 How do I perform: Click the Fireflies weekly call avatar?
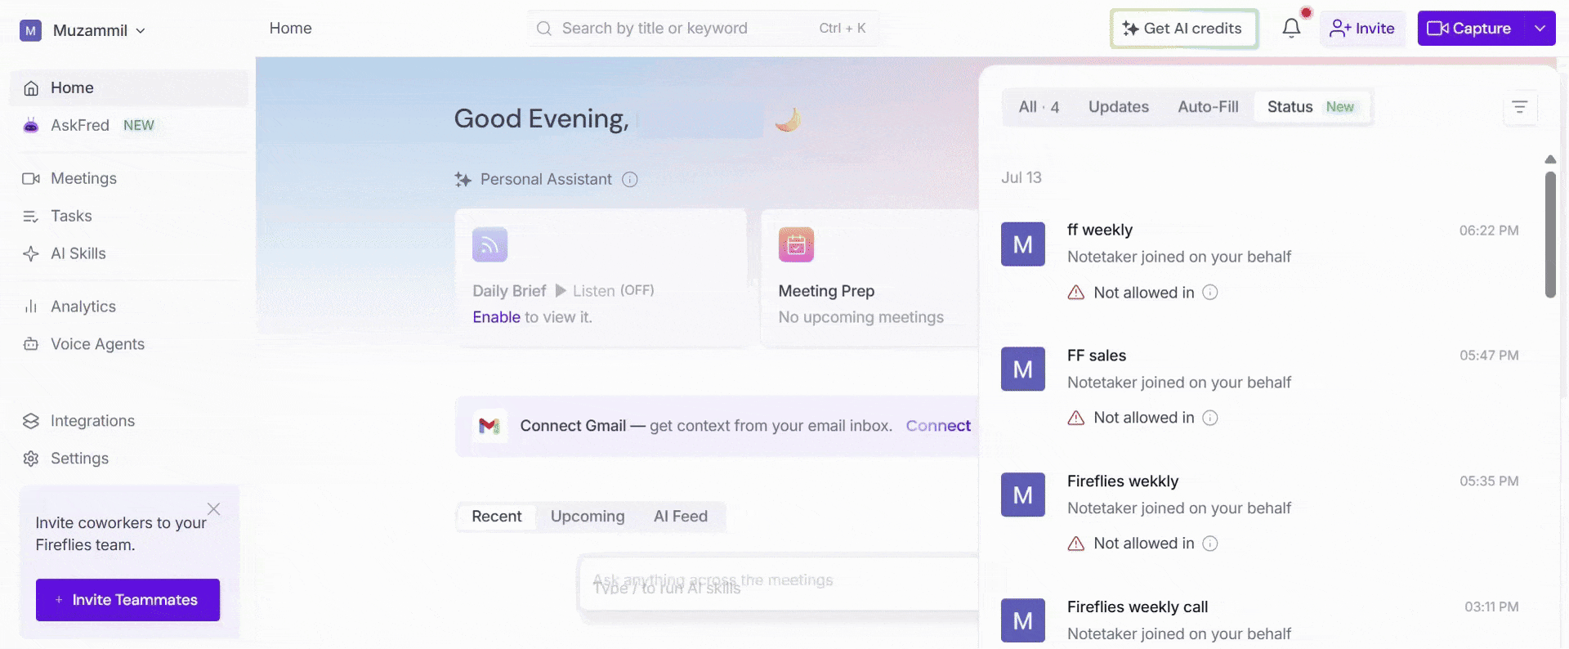click(1023, 621)
